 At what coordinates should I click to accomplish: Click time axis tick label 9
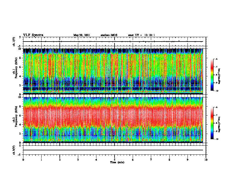pyautogui.click(x=187, y=160)
